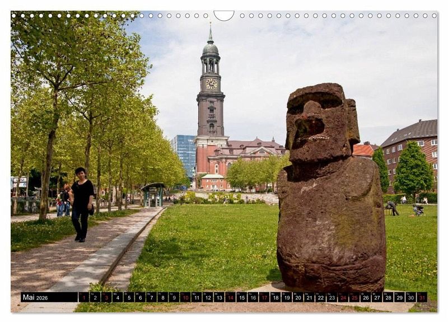Click day 20 in the date row

298,297
